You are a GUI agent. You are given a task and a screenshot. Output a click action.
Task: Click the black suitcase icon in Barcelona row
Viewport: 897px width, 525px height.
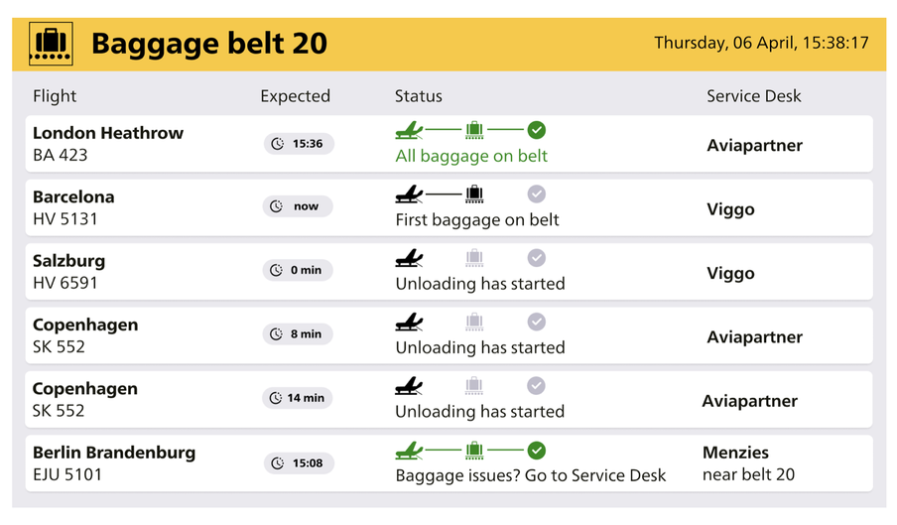click(474, 195)
